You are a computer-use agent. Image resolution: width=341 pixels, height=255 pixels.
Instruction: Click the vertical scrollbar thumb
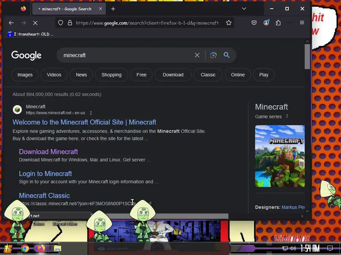(307, 56)
